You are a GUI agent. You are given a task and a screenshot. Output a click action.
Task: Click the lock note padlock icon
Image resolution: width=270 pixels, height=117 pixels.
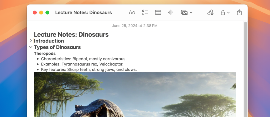pyautogui.click(x=223, y=12)
